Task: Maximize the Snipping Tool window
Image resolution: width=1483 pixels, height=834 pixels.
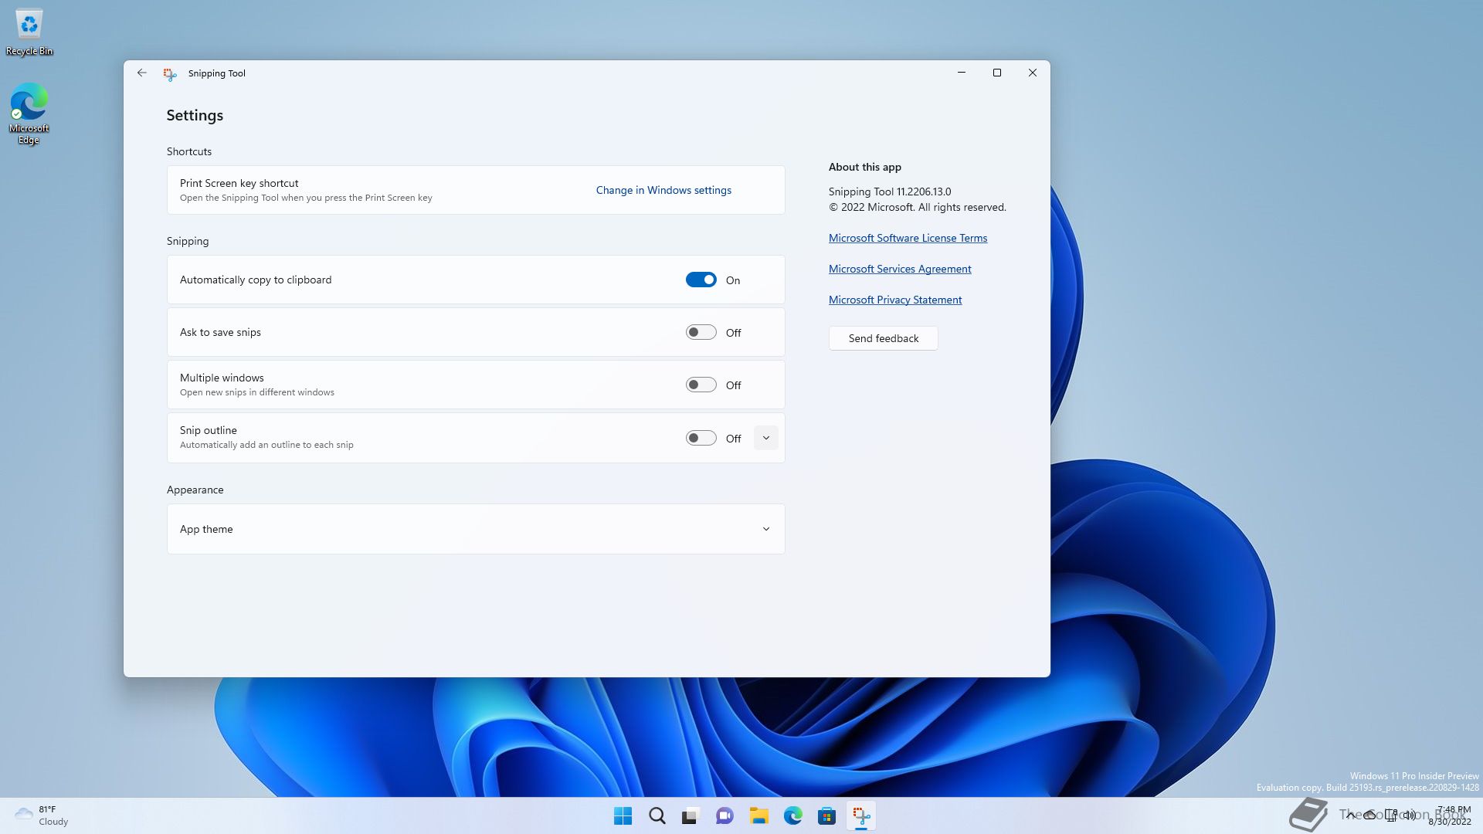Action: pos(997,73)
